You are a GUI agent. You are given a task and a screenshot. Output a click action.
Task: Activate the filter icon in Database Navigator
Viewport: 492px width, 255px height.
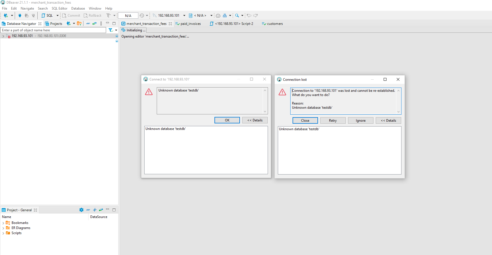(111, 30)
